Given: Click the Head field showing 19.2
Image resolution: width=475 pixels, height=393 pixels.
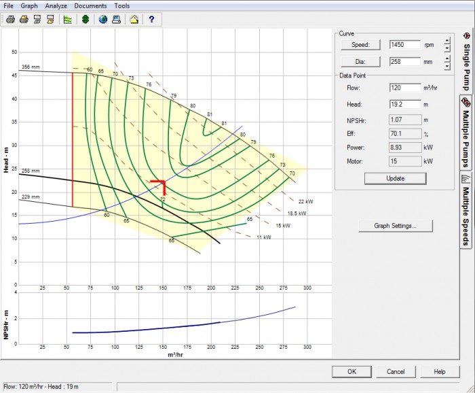Looking at the screenshot, I should point(405,105).
